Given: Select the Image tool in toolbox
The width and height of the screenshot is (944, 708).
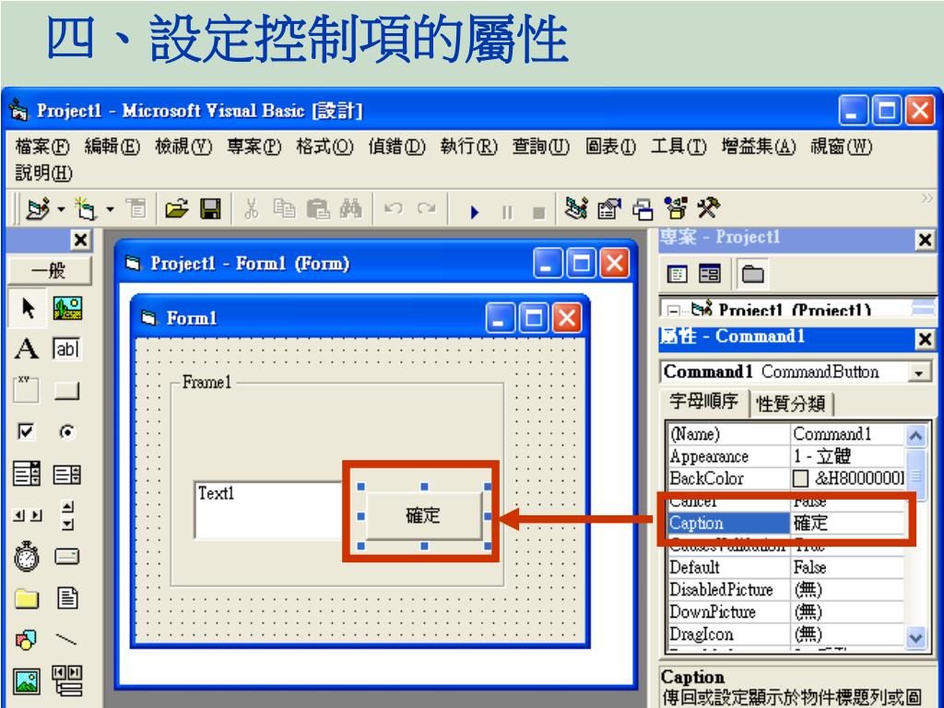Looking at the screenshot, I should 27,681.
